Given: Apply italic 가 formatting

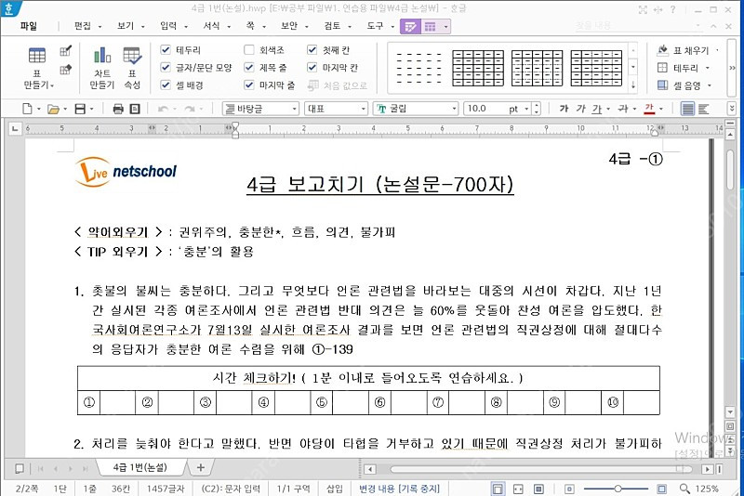Looking at the screenshot, I should [580, 109].
